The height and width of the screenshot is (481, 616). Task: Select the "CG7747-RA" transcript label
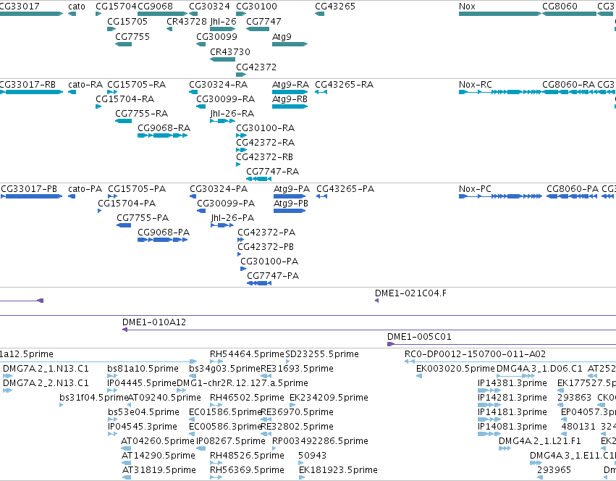[x=273, y=172]
